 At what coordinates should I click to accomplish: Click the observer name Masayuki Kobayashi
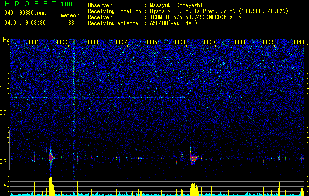coord(176,5)
